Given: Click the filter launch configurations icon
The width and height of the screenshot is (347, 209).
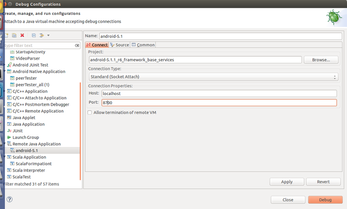Looking at the screenshot, I should [x=41, y=36].
